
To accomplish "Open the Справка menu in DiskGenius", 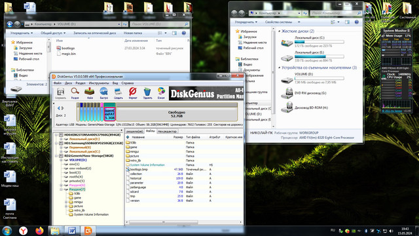I will pyautogui.click(x=128, y=83).
